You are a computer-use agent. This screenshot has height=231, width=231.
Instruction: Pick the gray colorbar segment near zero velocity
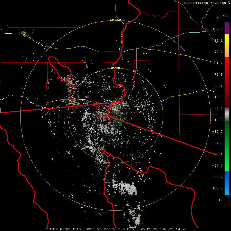tap(227, 114)
